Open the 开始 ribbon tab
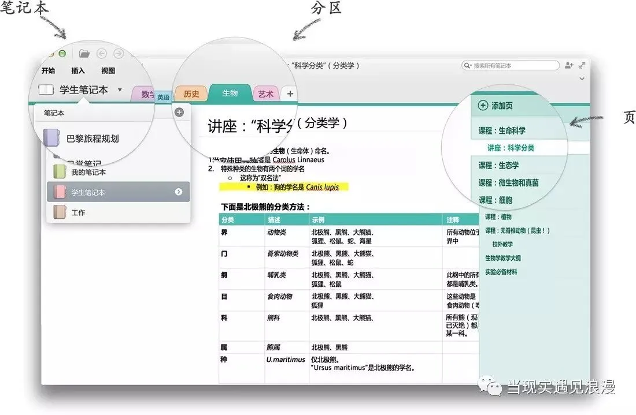Viewport: 636px width, 415px height. [x=48, y=70]
